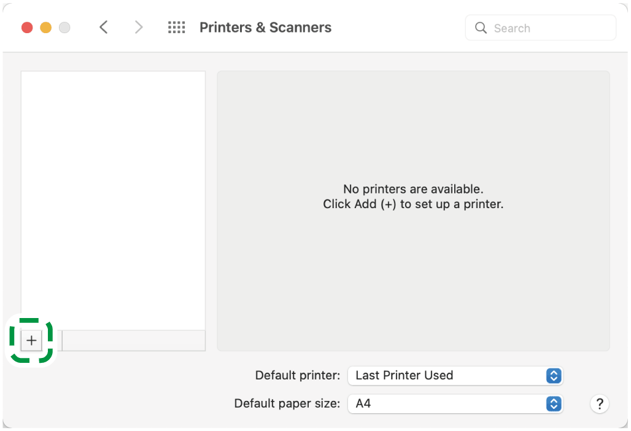Go forward with the right chevron

click(139, 28)
